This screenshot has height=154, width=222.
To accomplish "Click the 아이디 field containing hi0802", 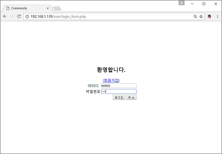I will (119, 86).
